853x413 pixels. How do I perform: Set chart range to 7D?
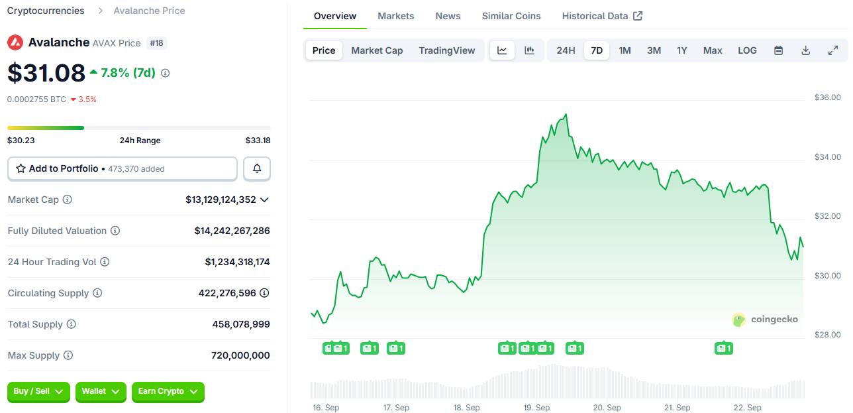597,50
